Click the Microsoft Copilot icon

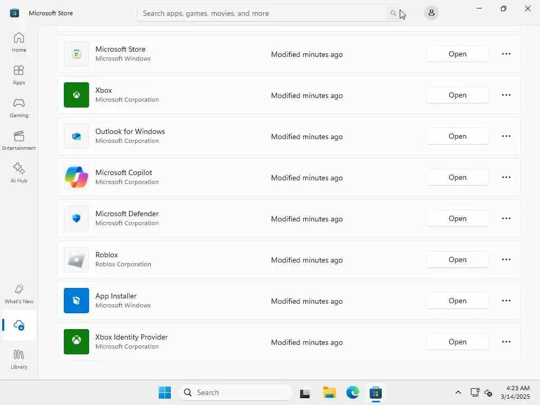pyautogui.click(x=76, y=177)
